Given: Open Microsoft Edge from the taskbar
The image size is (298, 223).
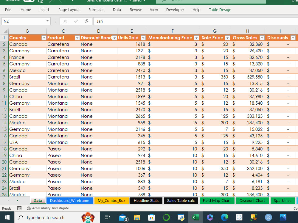Looking at the screenshot, I should click(225, 217).
